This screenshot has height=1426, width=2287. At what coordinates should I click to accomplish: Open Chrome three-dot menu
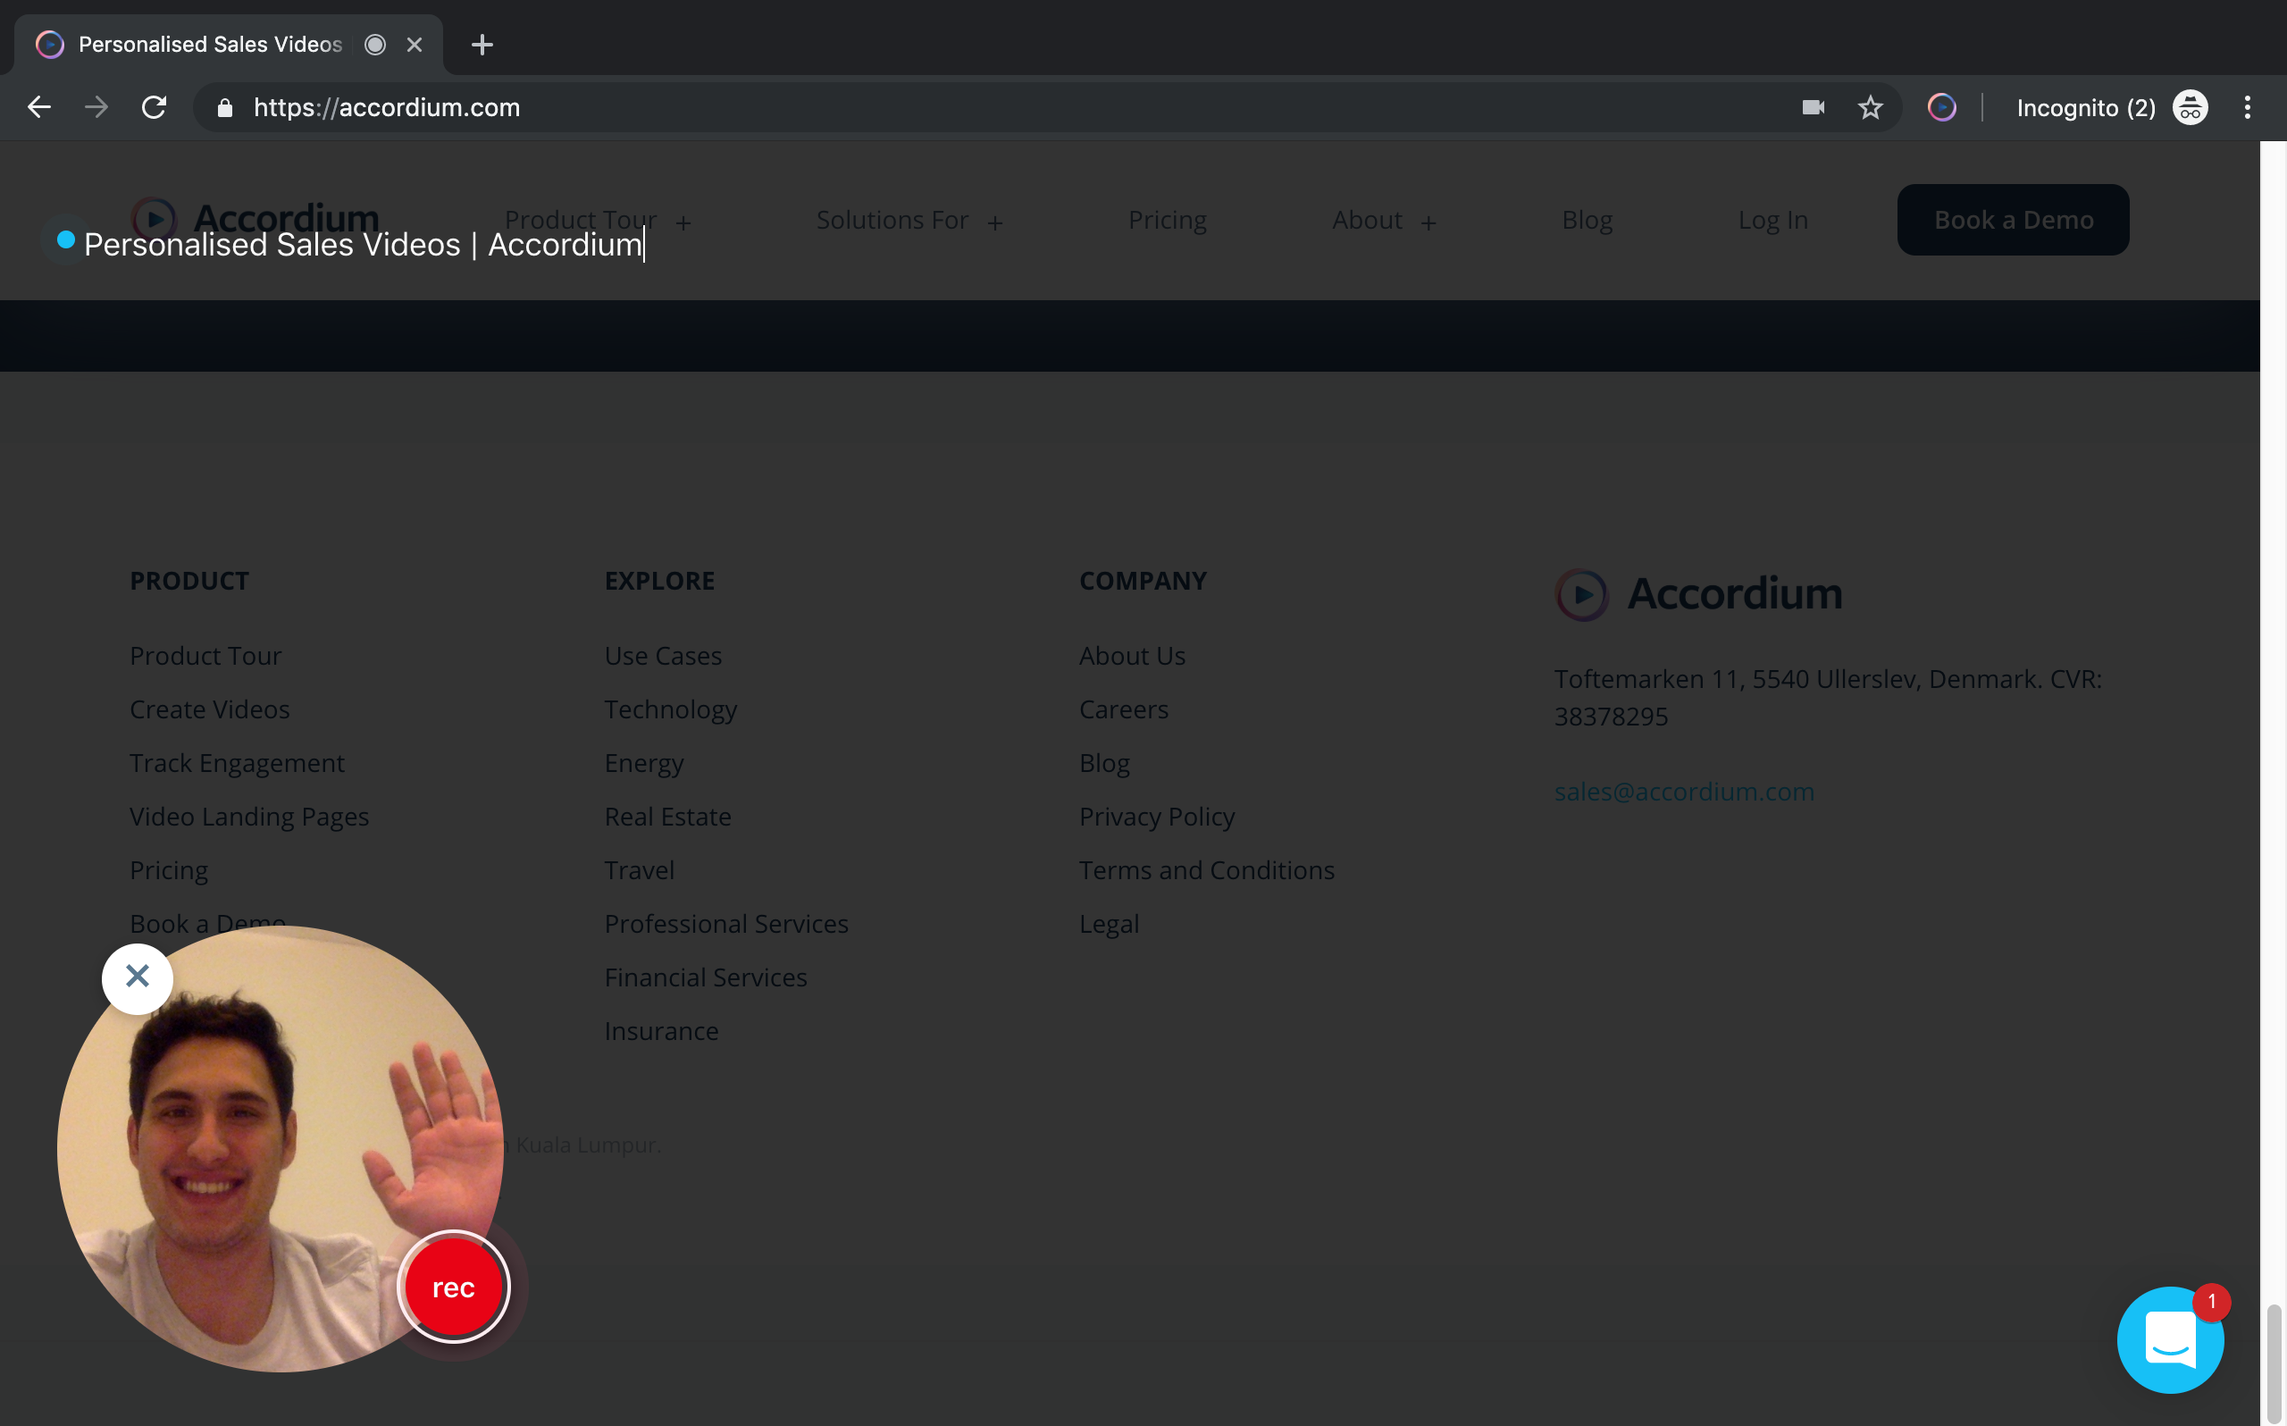point(2248,107)
